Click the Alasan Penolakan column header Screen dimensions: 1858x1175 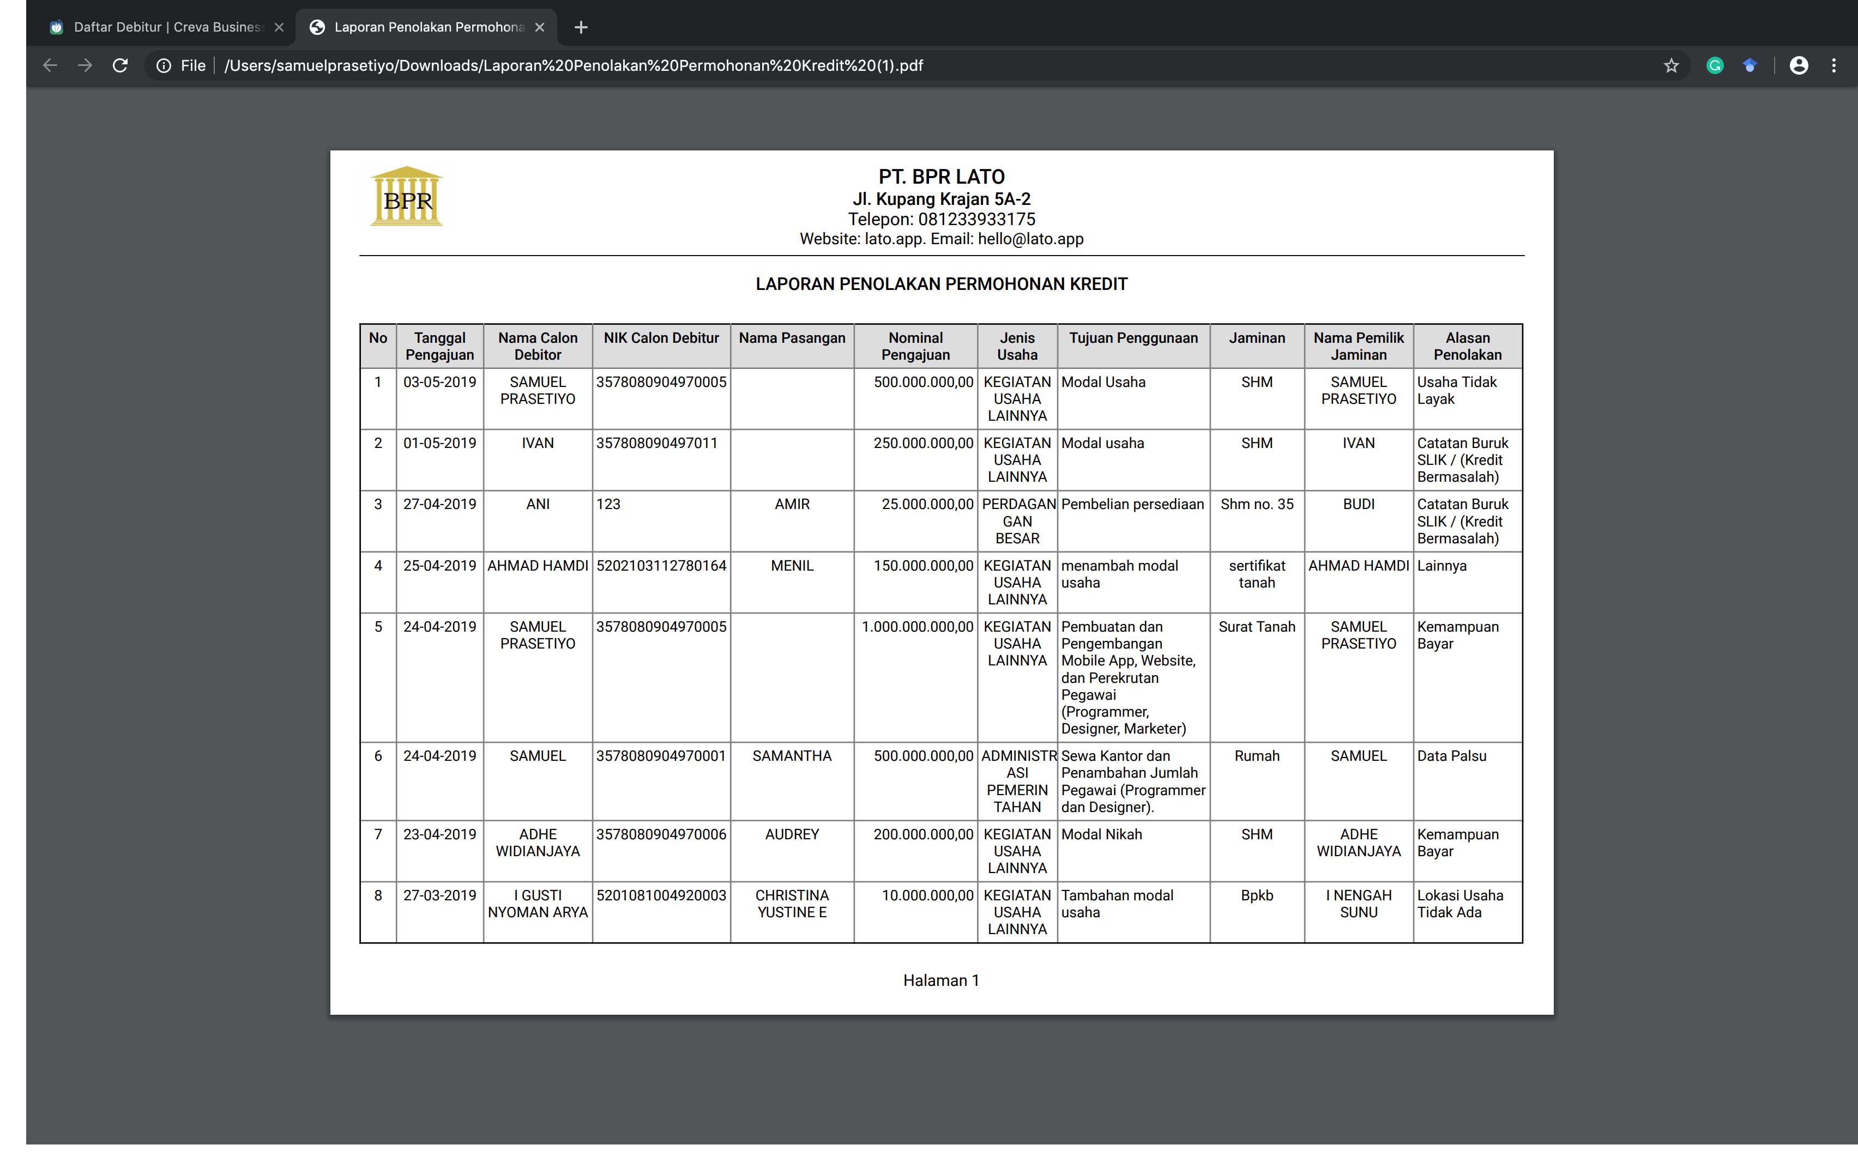click(1468, 347)
